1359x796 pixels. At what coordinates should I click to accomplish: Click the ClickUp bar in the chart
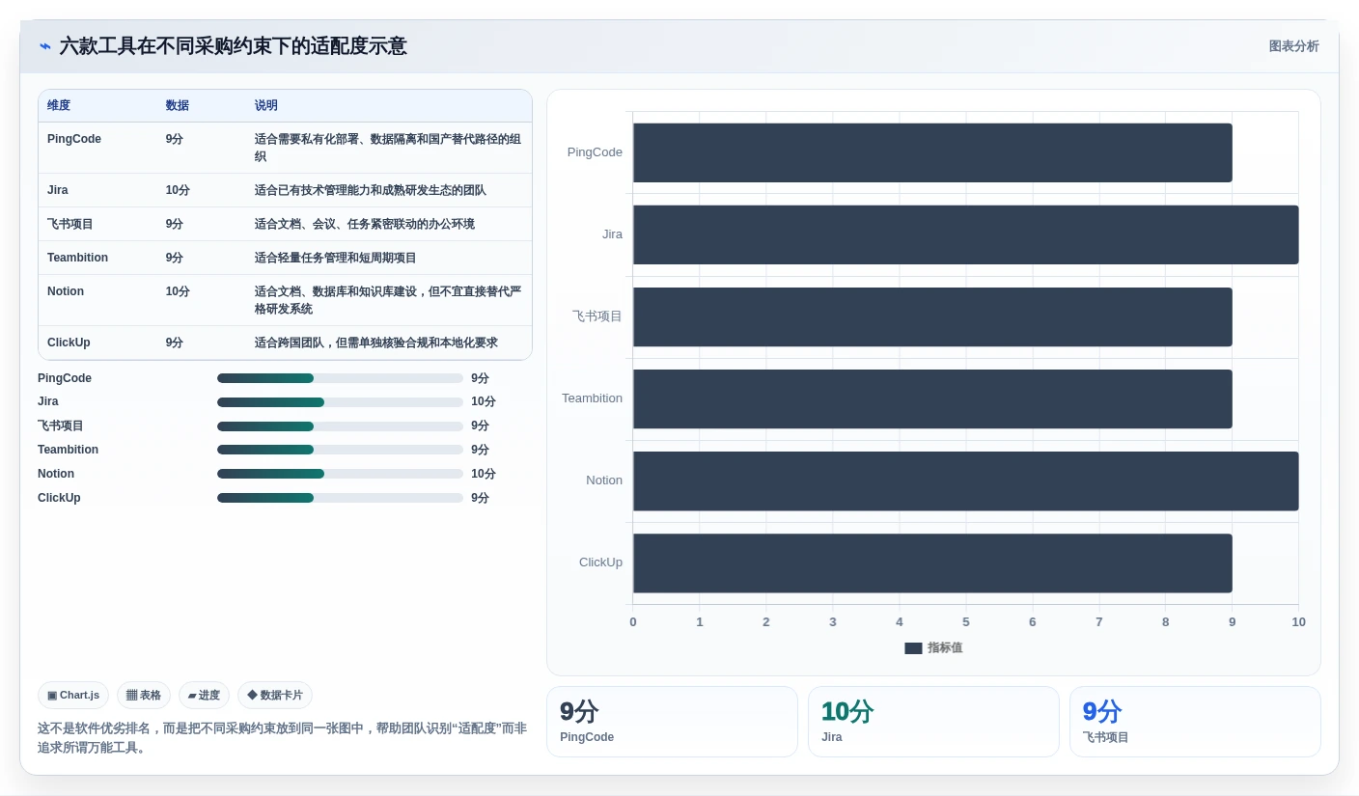tap(932, 563)
